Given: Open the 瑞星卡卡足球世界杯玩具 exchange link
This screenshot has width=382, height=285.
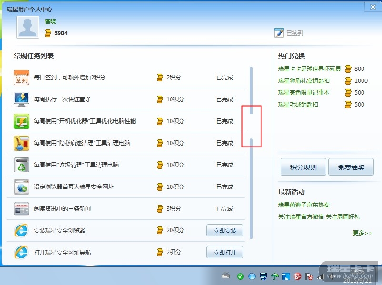Looking at the screenshot, I should click(310, 69).
